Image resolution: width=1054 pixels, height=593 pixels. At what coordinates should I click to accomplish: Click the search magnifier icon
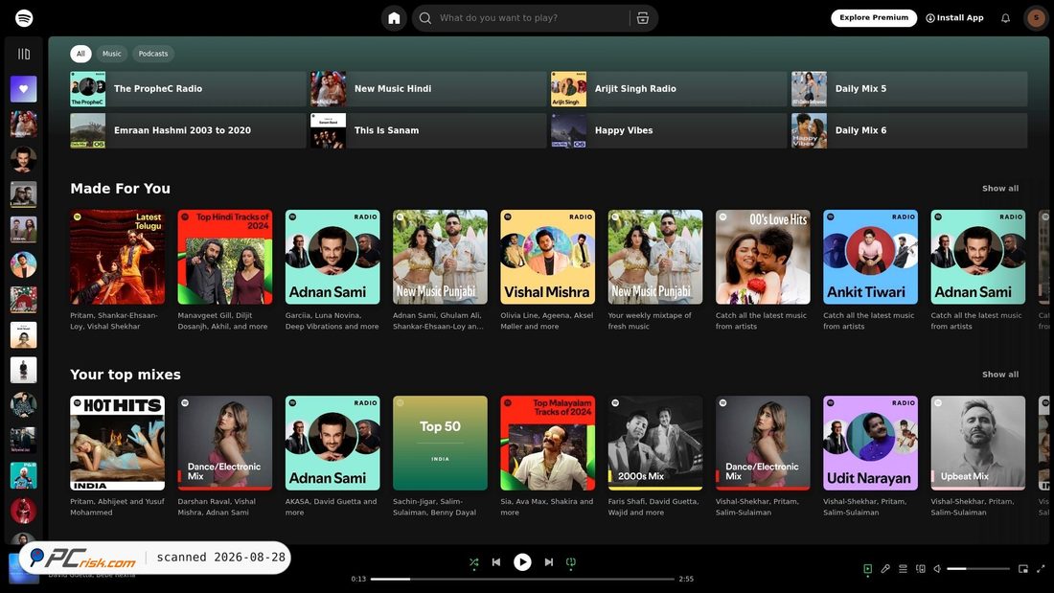pyautogui.click(x=424, y=18)
